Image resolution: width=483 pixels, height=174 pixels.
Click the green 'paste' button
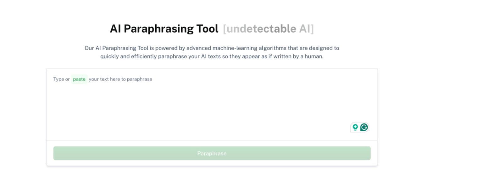pyautogui.click(x=79, y=79)
